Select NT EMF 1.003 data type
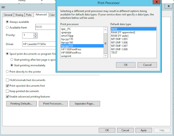This screenshot has width=174, height=136. click(x=133, y=39)
